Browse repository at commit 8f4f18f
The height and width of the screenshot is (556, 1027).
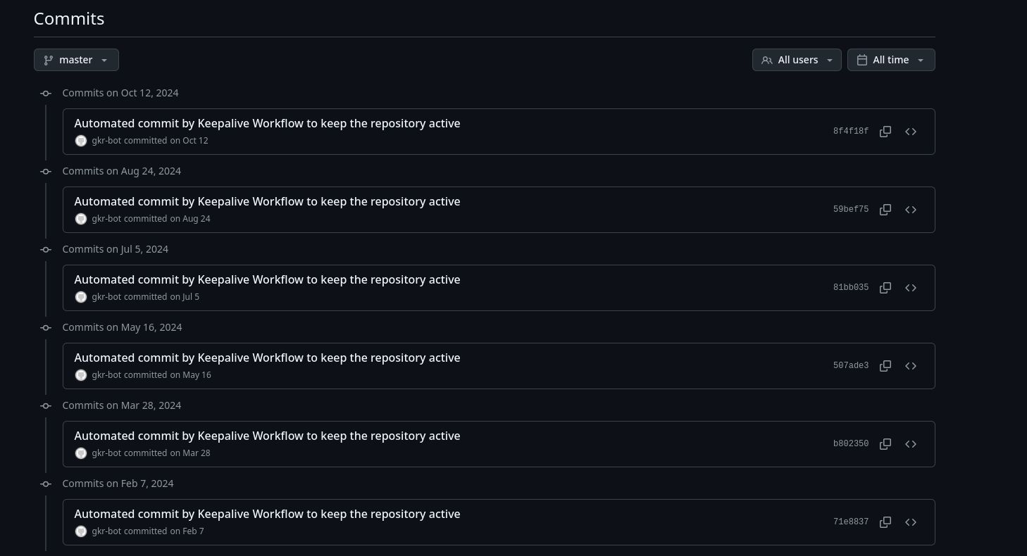tap(911, 132)
